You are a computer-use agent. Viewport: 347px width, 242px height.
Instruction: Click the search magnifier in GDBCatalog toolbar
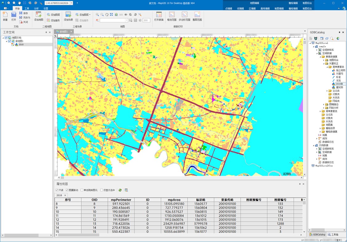332,38
